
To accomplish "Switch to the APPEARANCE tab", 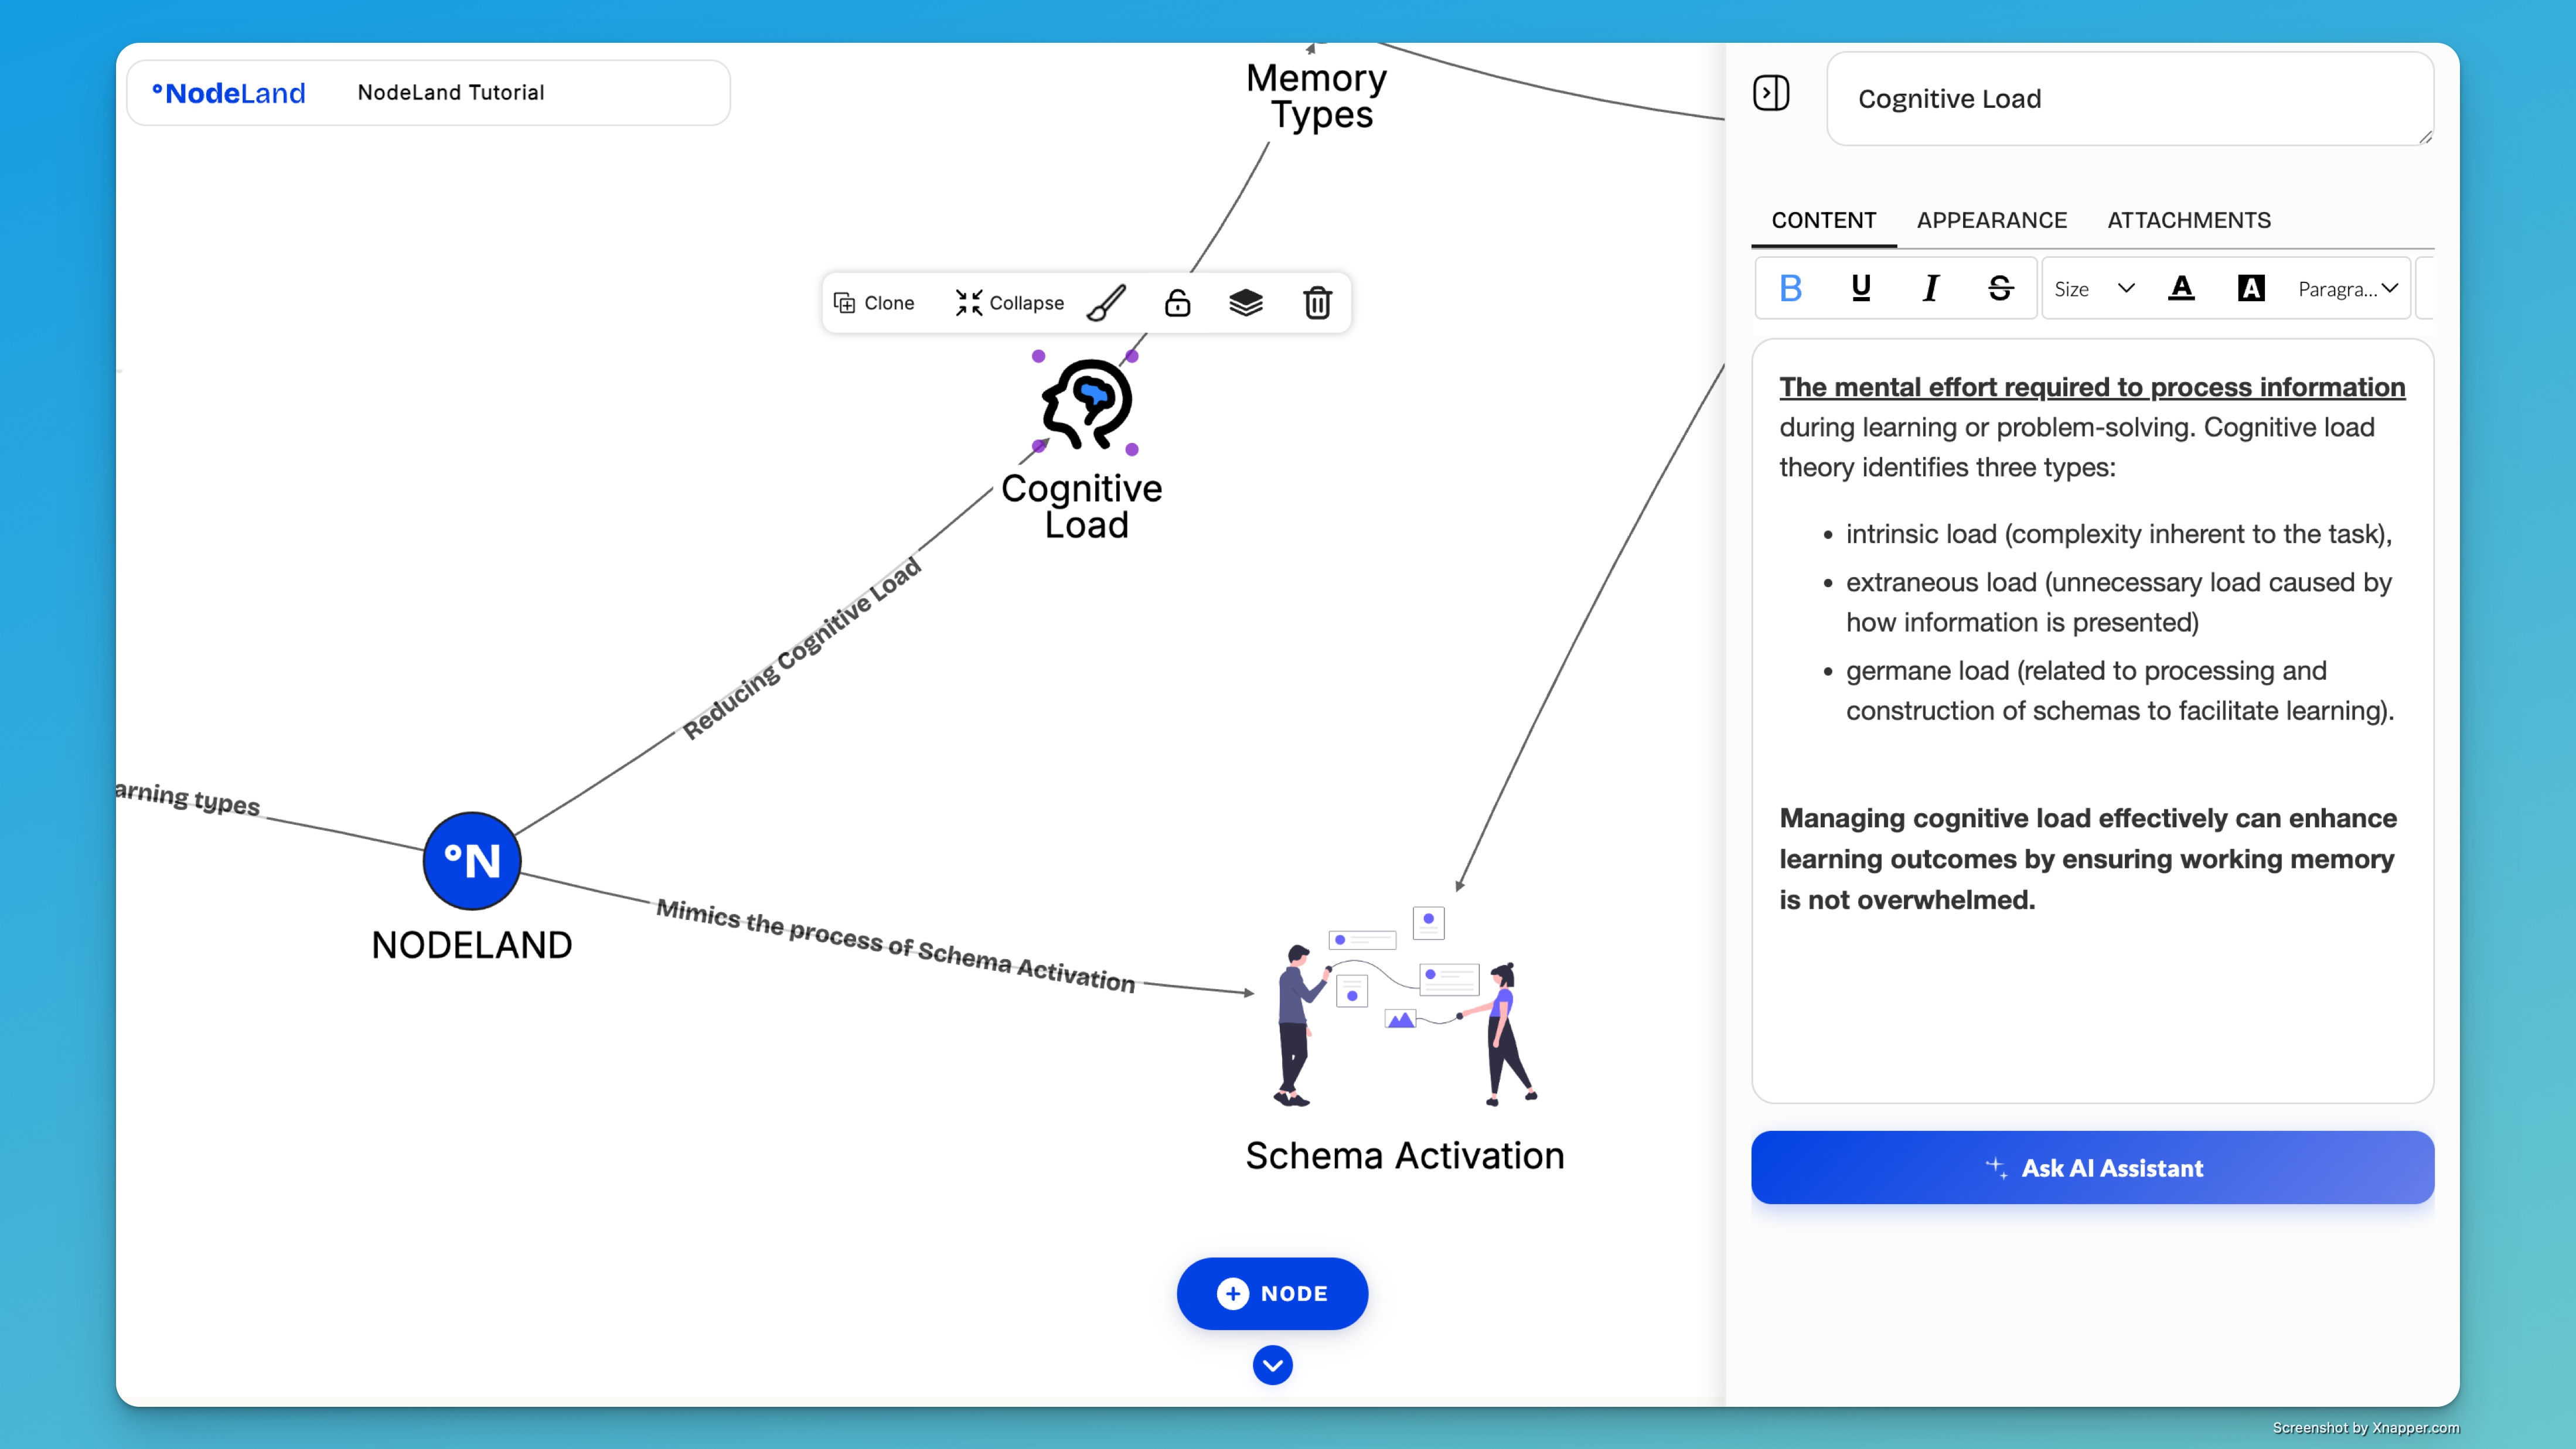I will click(x=1991, y=220).
